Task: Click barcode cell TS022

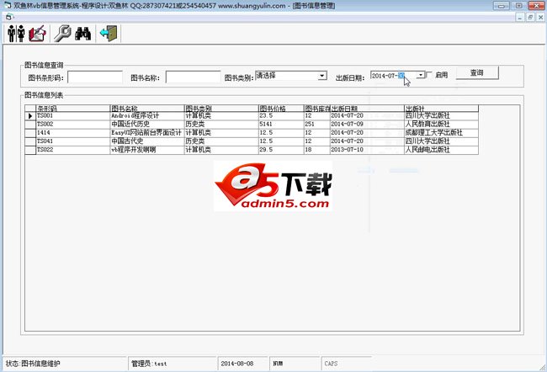Action: pos(73,150)
